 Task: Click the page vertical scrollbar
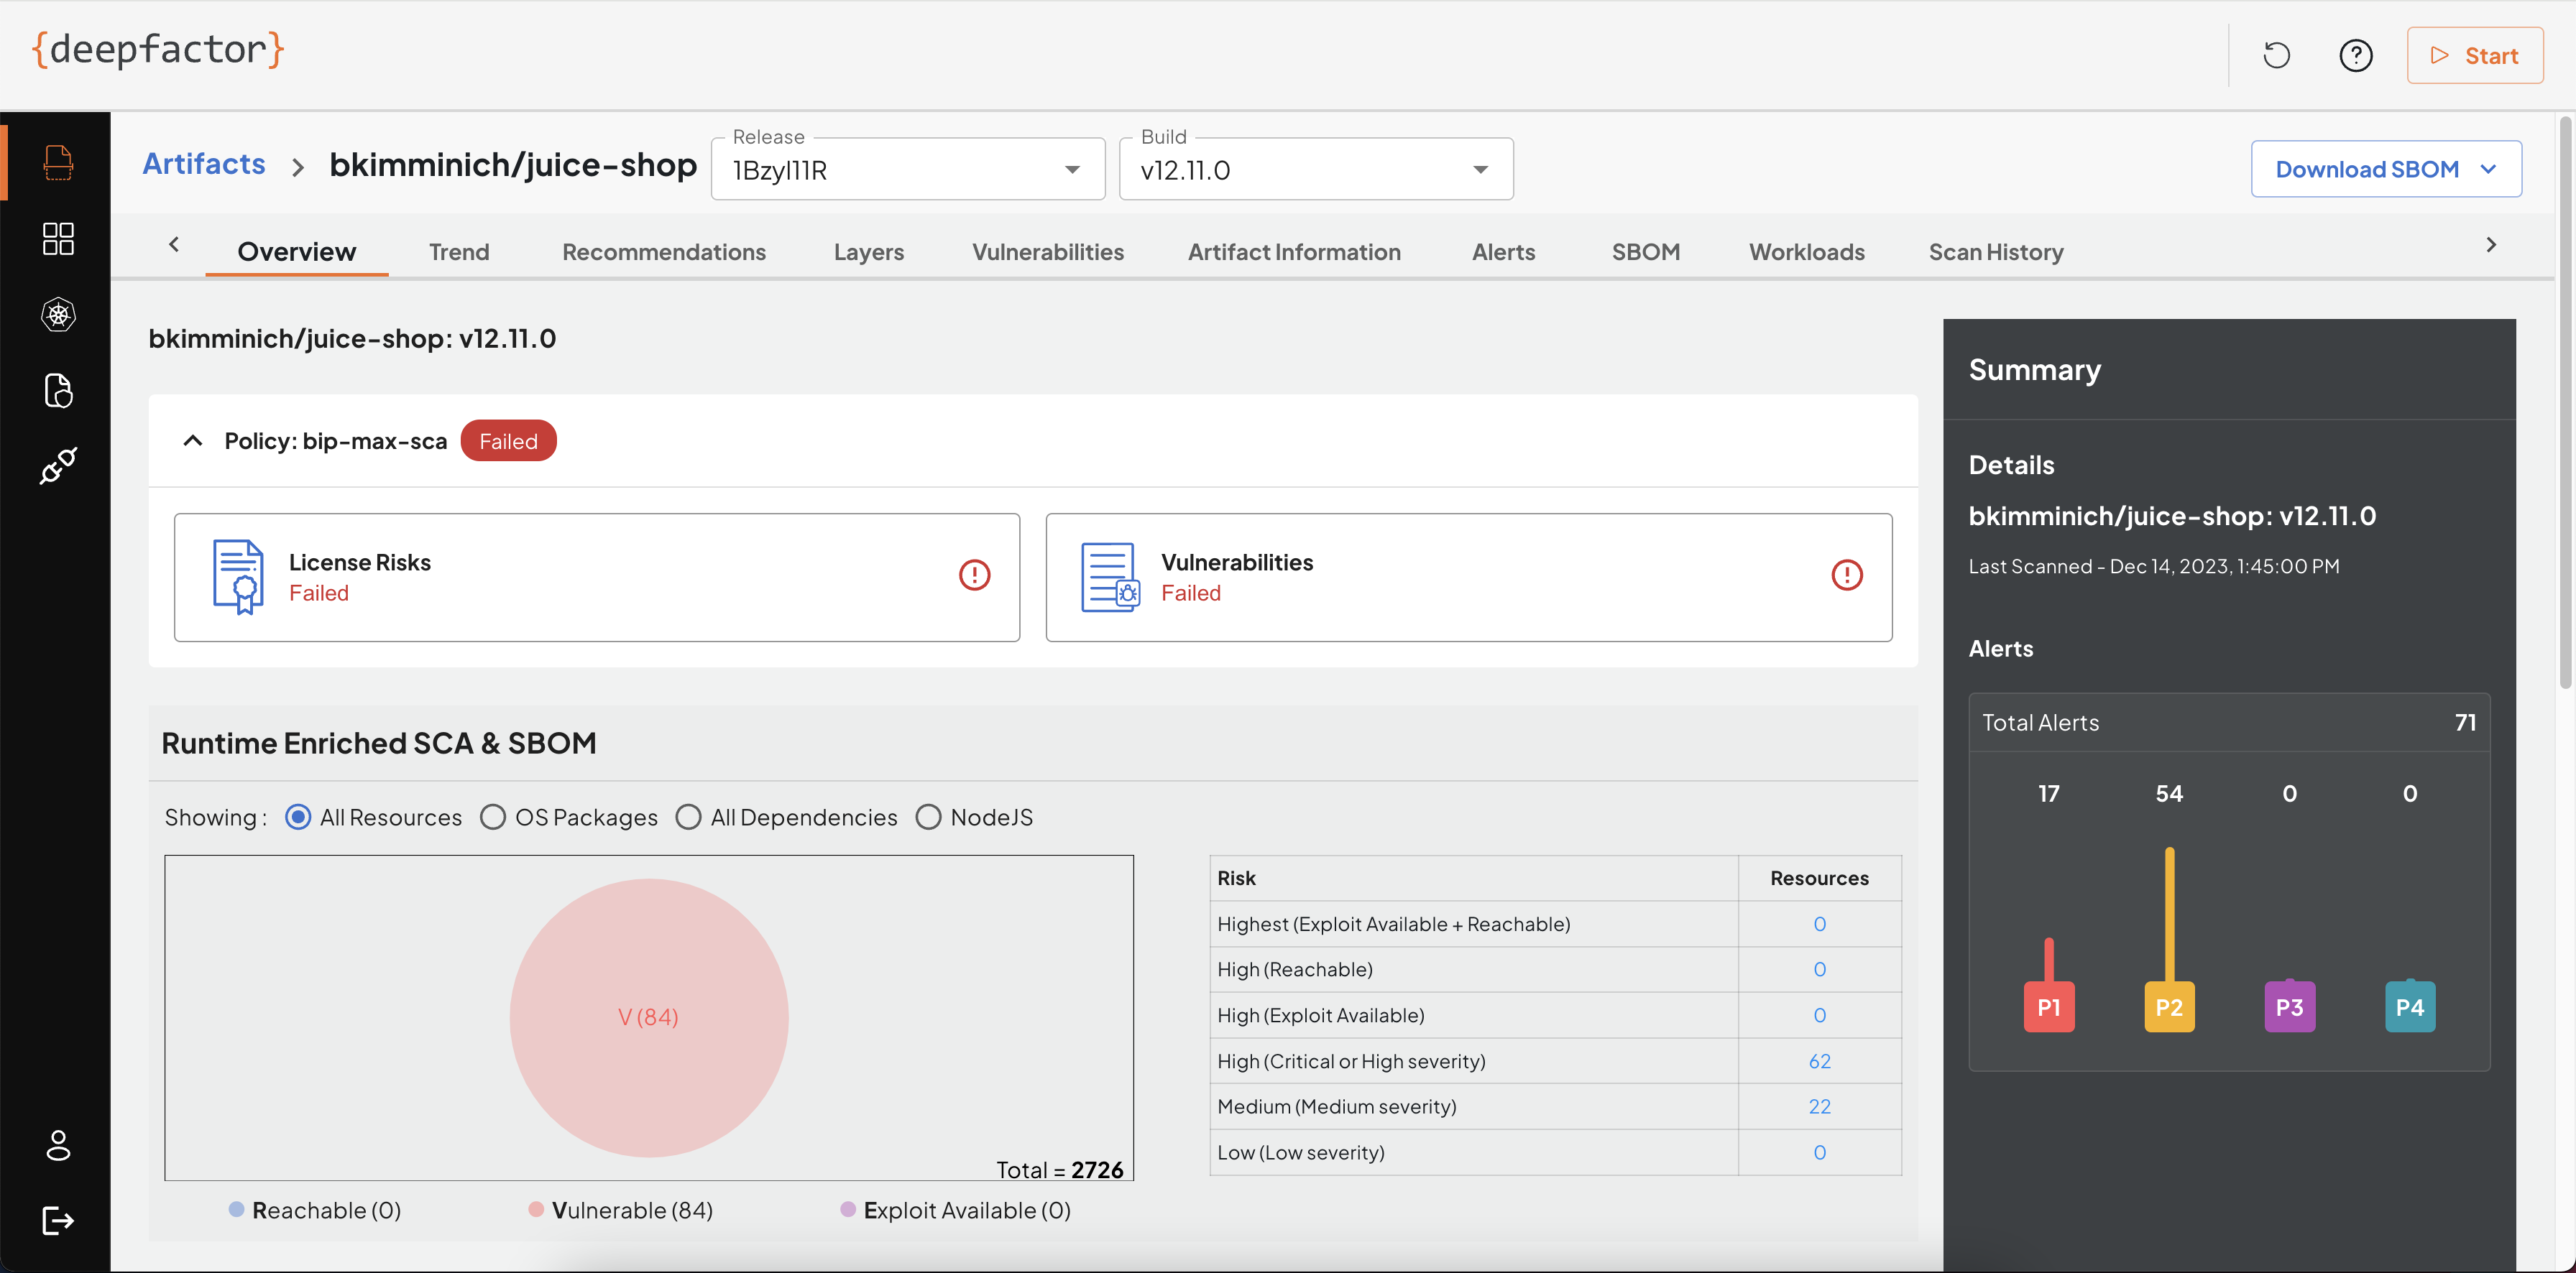(2565, 404)
